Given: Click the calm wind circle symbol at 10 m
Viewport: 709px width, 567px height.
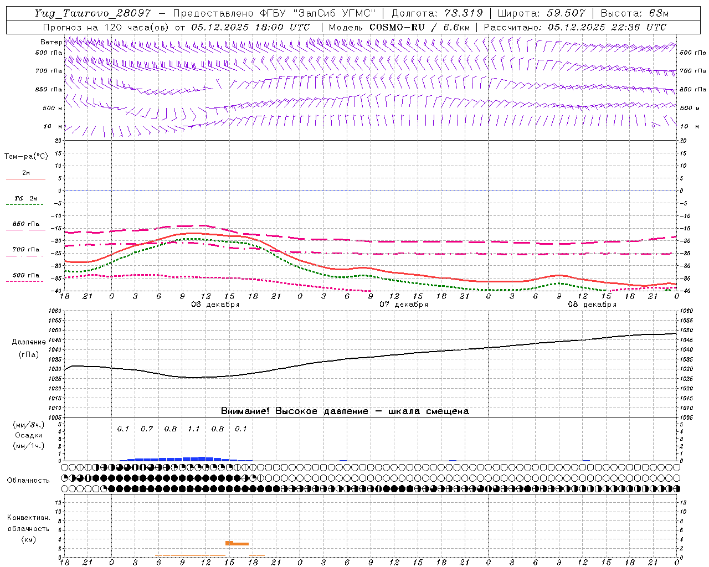Looking at the screenshot, I should pos(653,126).
